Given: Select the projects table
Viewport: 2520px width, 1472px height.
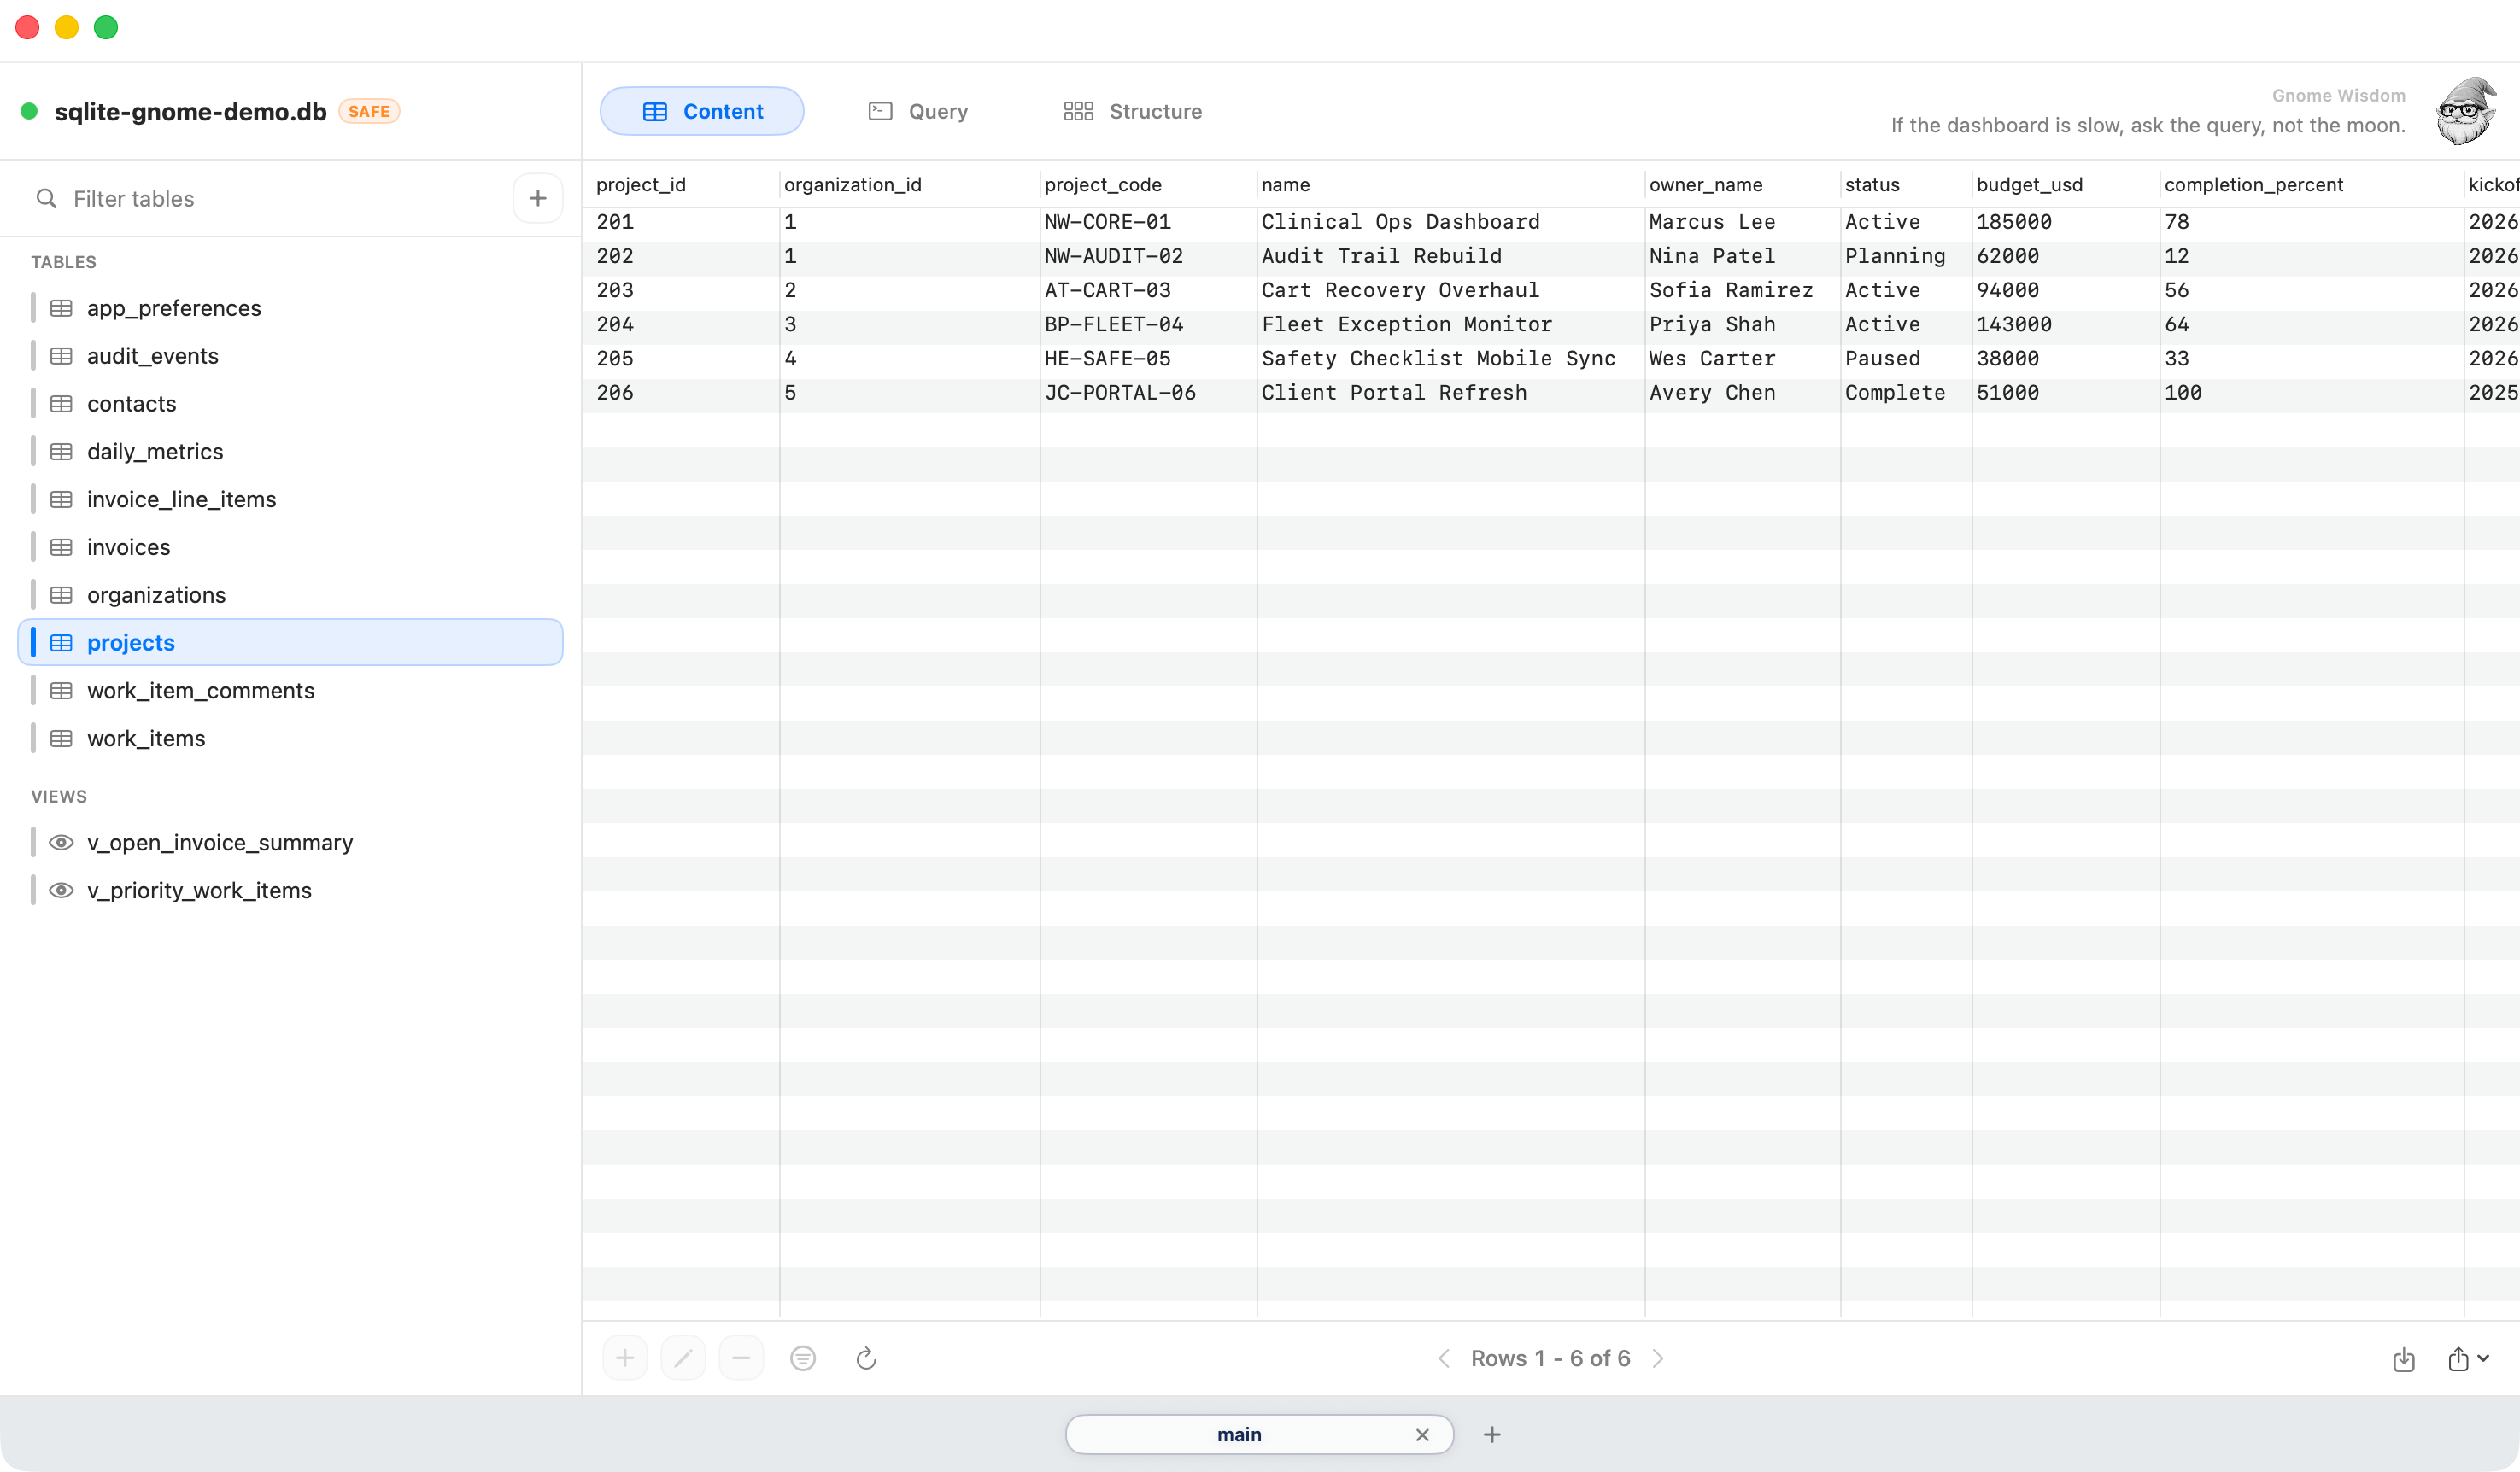Looking at the screenshot, I should (x=290, y=643).
